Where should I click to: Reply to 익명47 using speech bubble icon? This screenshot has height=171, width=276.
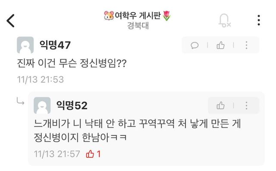(x=194, y=45)
